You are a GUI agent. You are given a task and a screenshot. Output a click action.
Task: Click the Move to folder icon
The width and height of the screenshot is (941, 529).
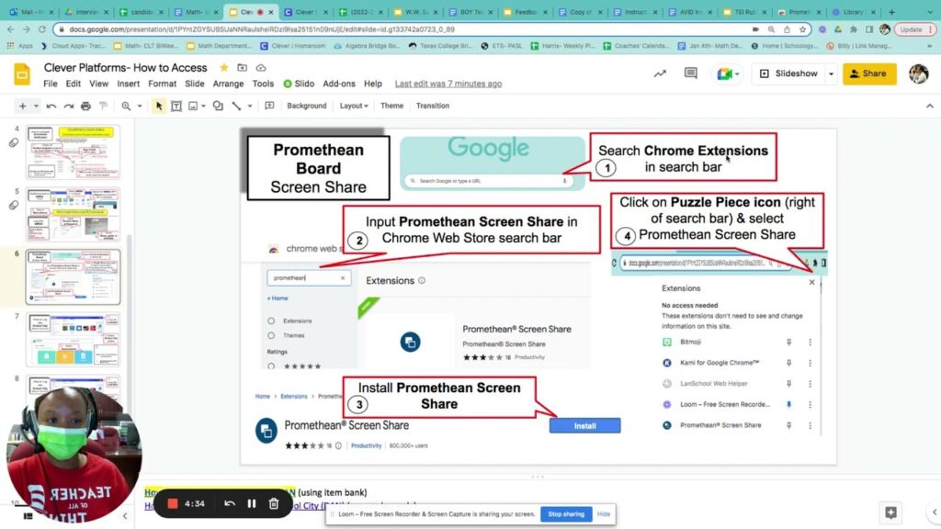pos(243,68)
